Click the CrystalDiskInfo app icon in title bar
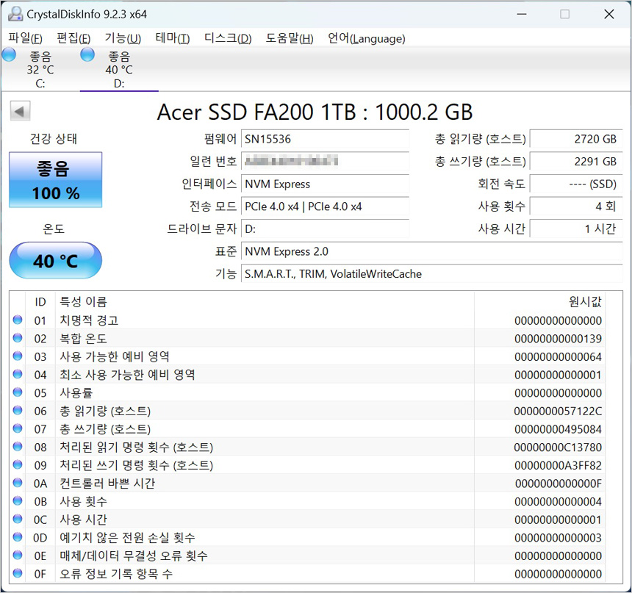The height and width of the screenshot is (593, 632). point(14,14)
